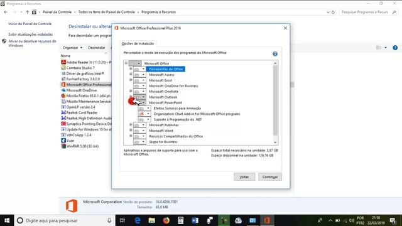Select Camtasia Studio 7 in programs list

[78, 68]
